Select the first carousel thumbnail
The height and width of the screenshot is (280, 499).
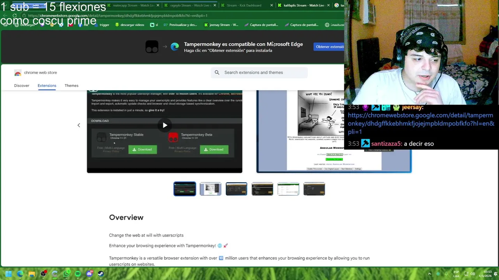(185, 189)
